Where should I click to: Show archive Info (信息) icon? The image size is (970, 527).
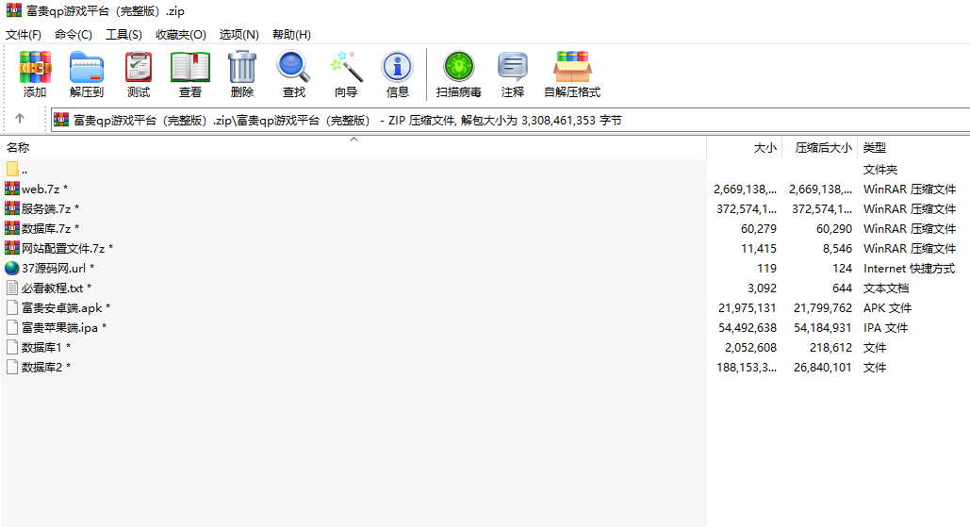397,67
